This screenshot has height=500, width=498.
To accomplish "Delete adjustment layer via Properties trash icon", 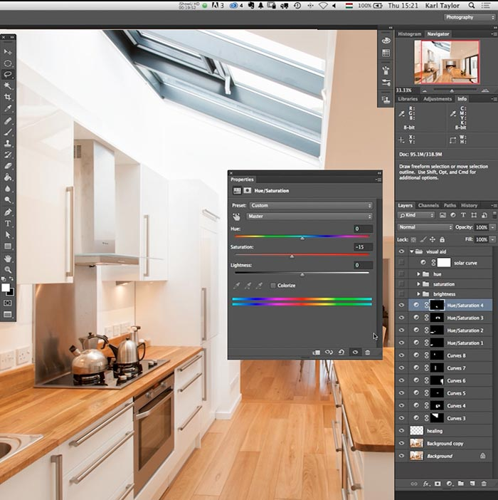I will 367,352.
